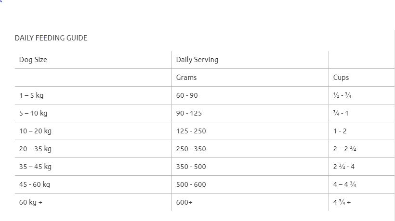Select the 90 - 125 grams cell
395x221 pixels.
[189, 113]
